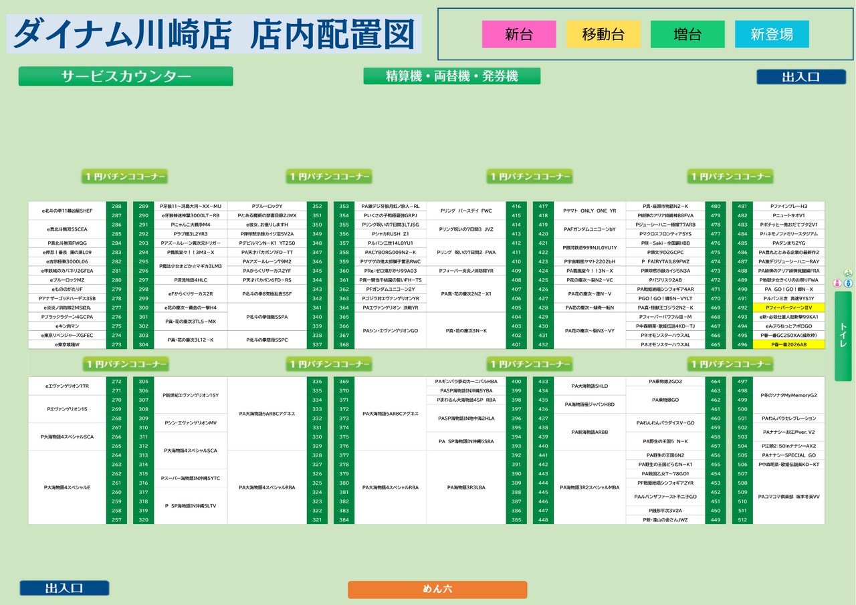
Task: Click the yellow 移動台 legend swatch
Action: coord(603,34)
